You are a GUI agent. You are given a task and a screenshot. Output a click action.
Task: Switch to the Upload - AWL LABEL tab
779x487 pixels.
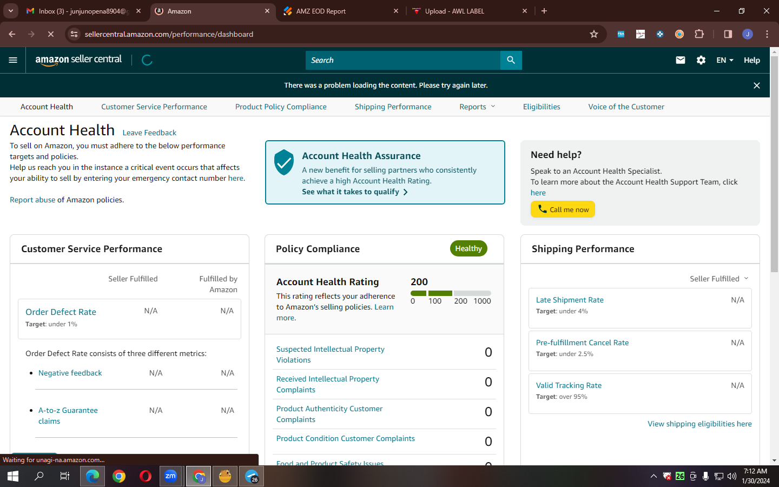coord(469,11)
